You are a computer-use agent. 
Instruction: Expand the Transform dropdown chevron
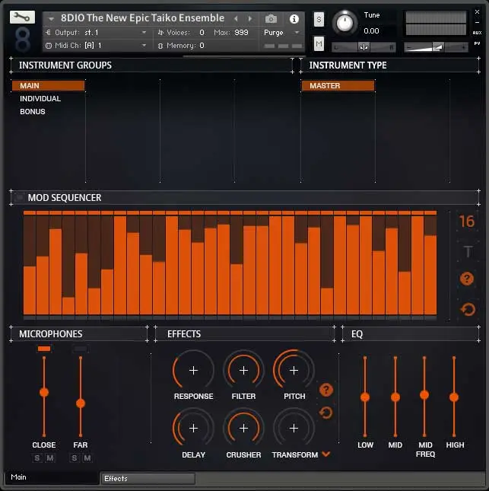pos(326,454)
